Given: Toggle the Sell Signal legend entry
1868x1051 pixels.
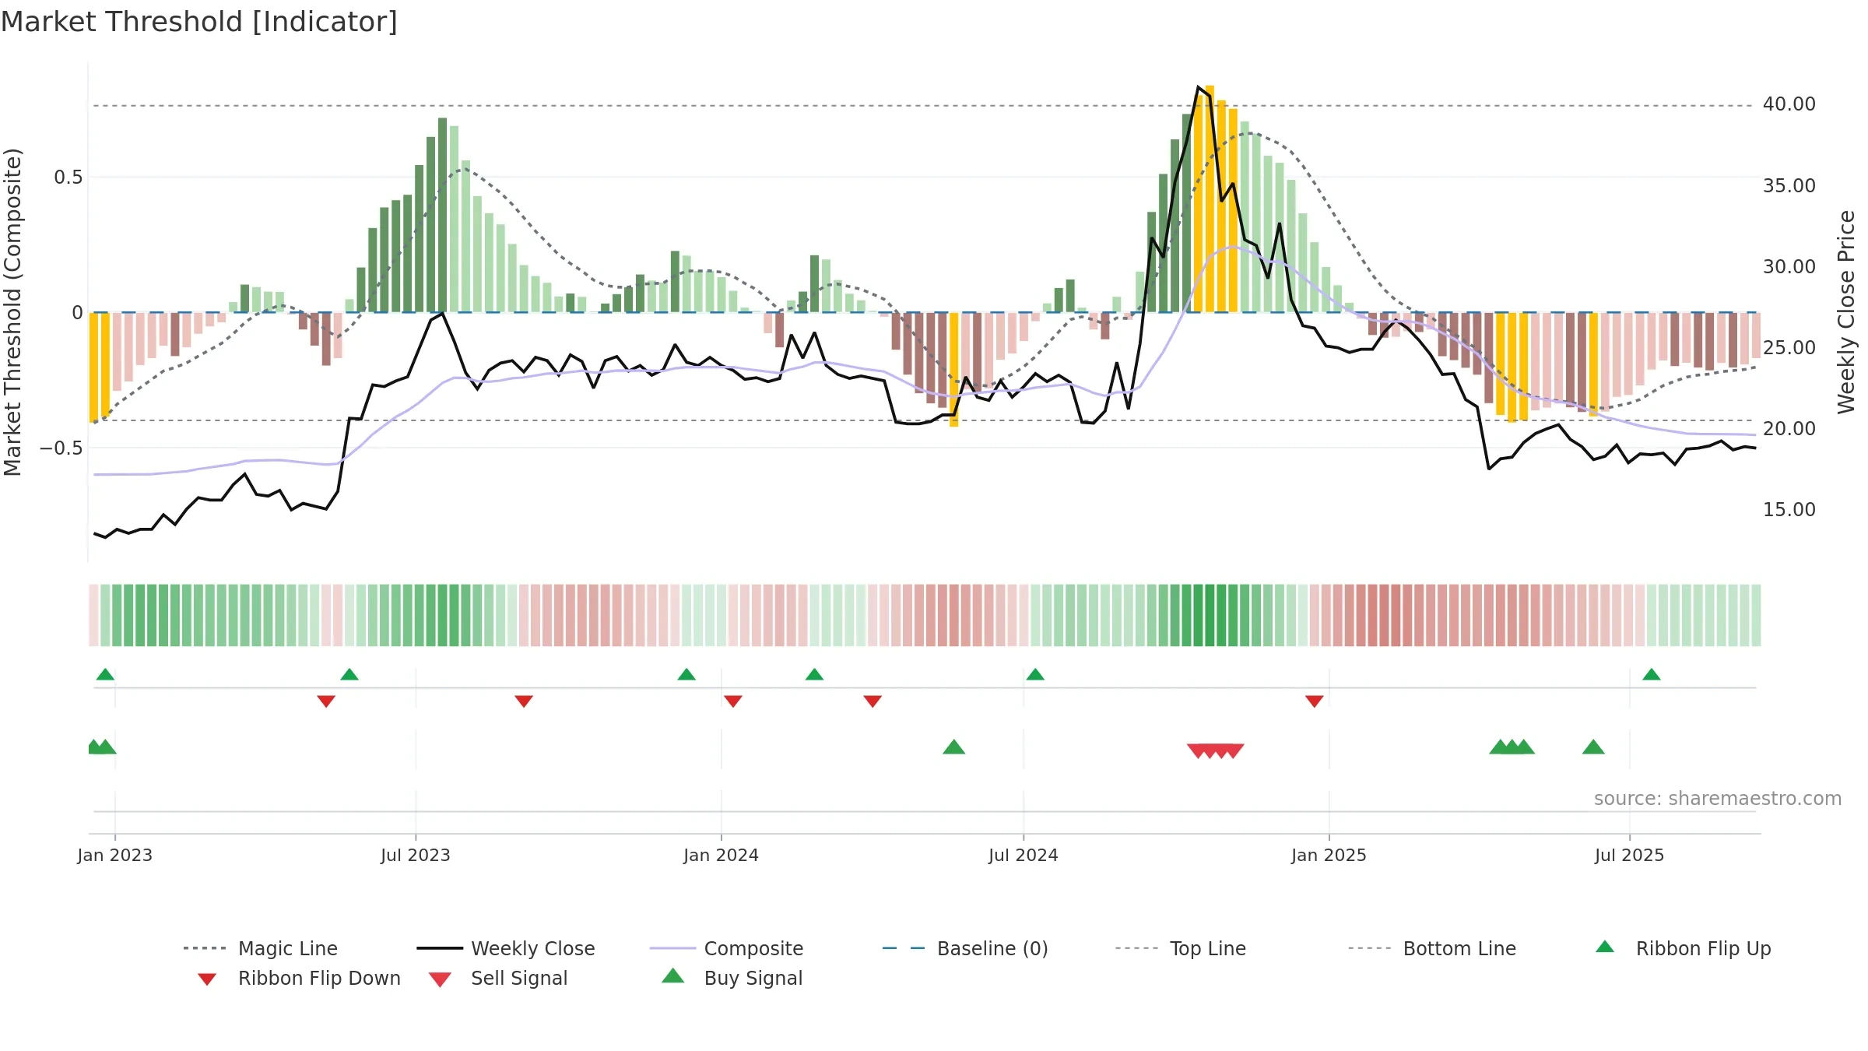Looking at the screenshot, I should pos(498,978).
